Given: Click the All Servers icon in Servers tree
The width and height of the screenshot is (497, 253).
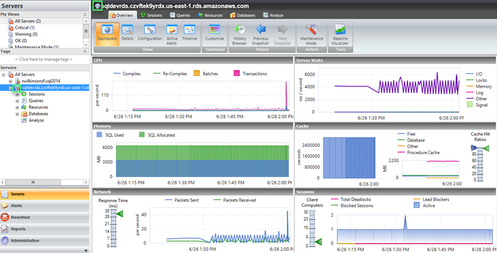Looking at the screenshot, I should pyautogui.click(x=11, y=75).
